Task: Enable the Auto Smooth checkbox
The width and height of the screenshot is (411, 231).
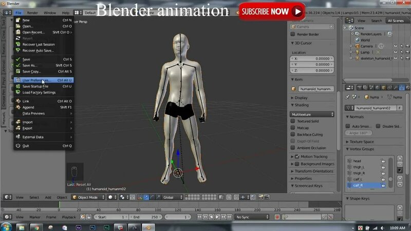Action: (x=348, y=126)
